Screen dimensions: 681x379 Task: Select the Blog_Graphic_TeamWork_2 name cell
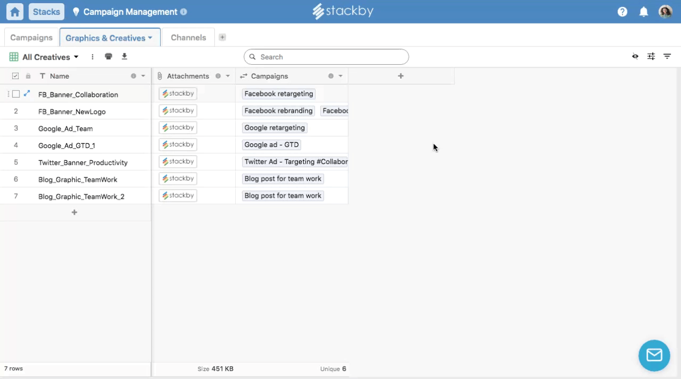click(x=81, y=197)
